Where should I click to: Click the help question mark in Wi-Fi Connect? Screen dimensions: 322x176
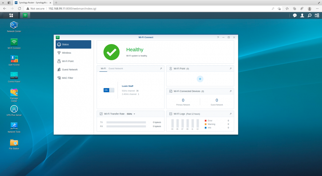[x=218, y=37]
